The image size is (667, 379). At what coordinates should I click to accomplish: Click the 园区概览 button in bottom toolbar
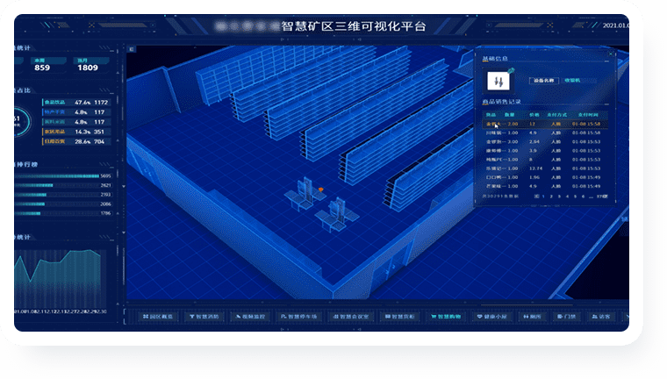(159, 316)
